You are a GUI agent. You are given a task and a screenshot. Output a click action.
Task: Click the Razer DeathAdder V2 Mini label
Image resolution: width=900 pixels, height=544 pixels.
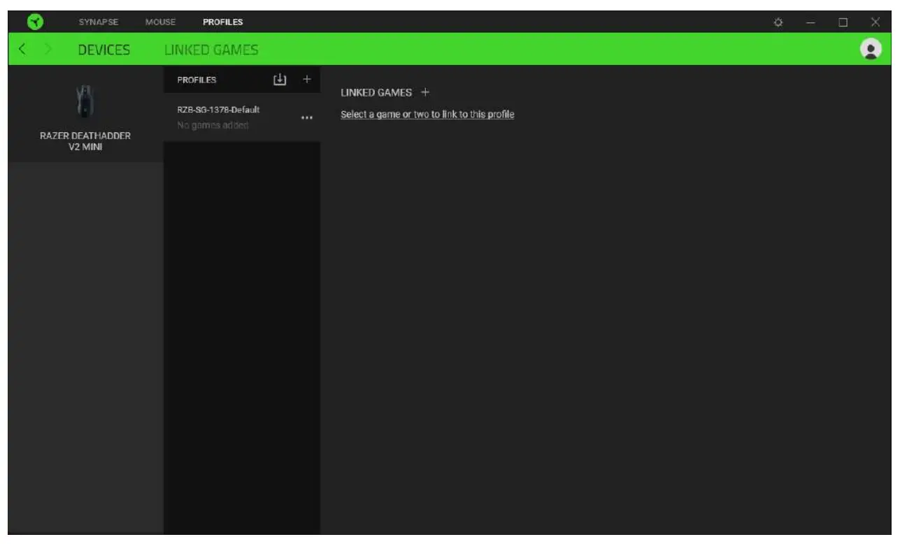(x=85, y=141)
